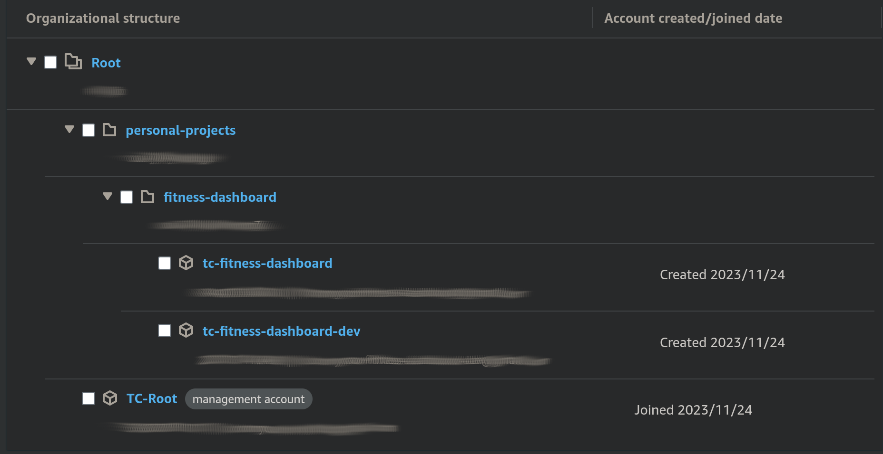Image resolution: width=883 pixels, height=454 pixels.
Task: Tick the fitness-dashboard OU checkbox
Action: (x=127, y=197)
